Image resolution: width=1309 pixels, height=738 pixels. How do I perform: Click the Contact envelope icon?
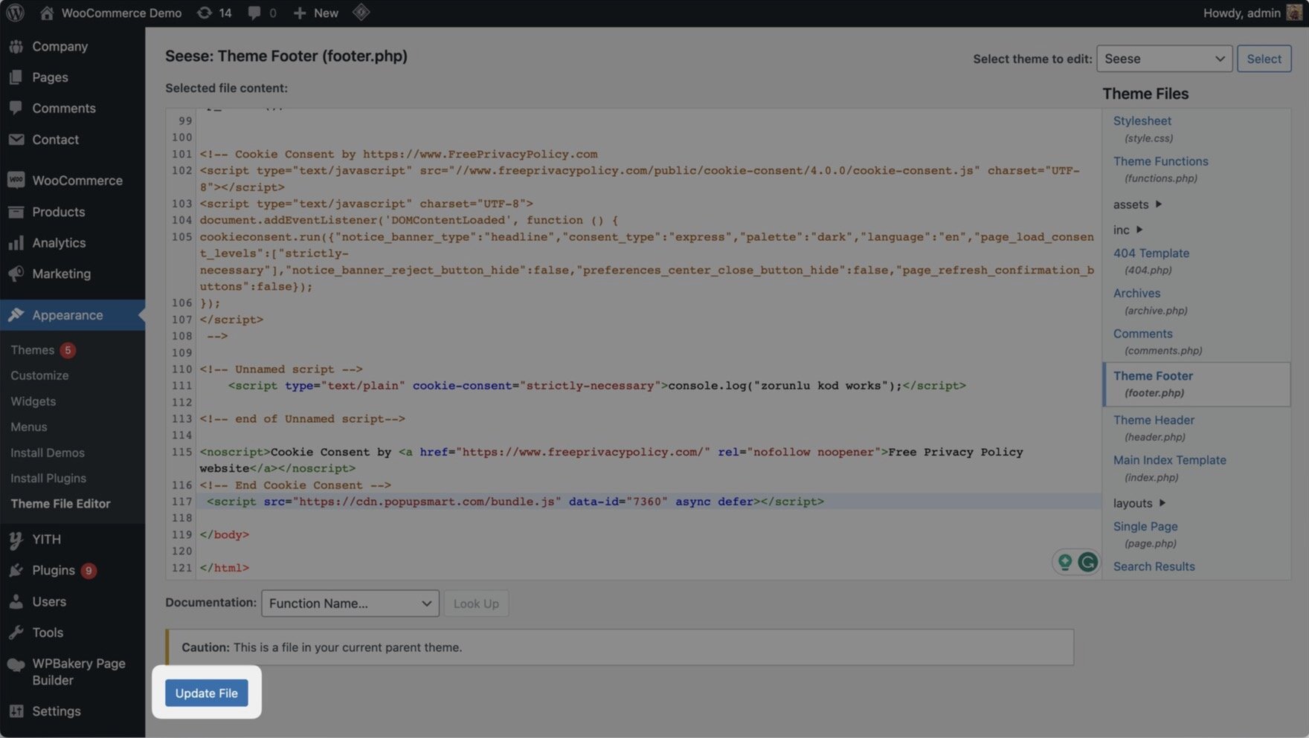(16, 139)
